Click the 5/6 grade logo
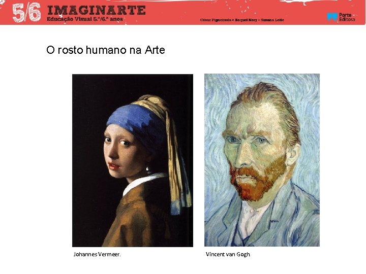 point(26,13)
